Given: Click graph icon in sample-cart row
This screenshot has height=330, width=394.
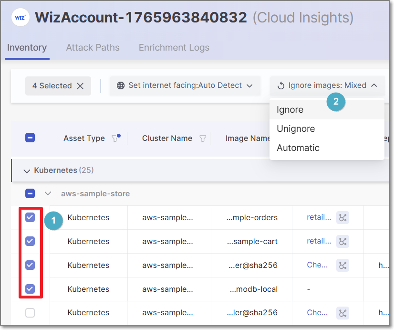Looking at the screenshot, I should 342,242.
